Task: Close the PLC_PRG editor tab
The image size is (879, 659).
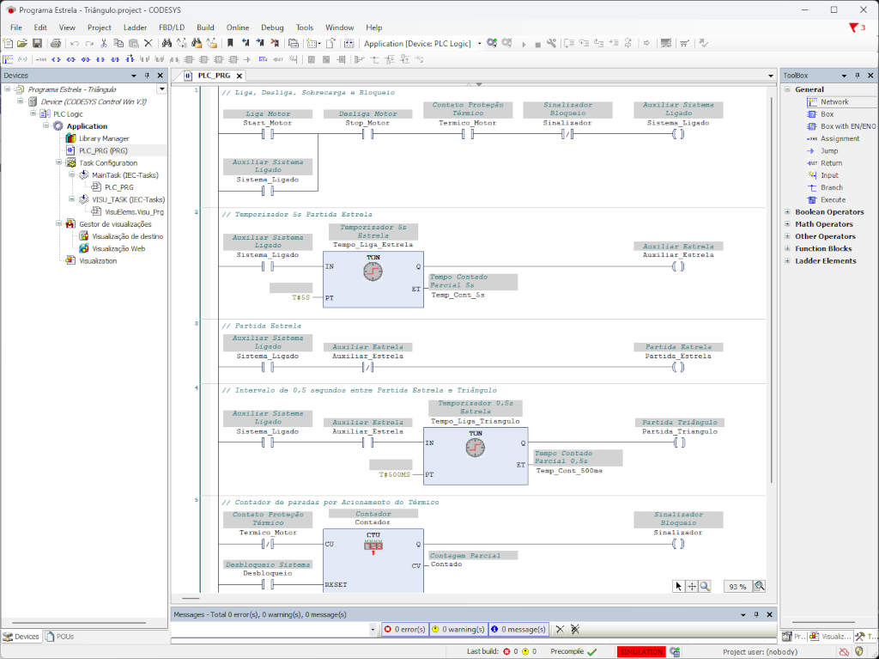Action: (239, 76)
